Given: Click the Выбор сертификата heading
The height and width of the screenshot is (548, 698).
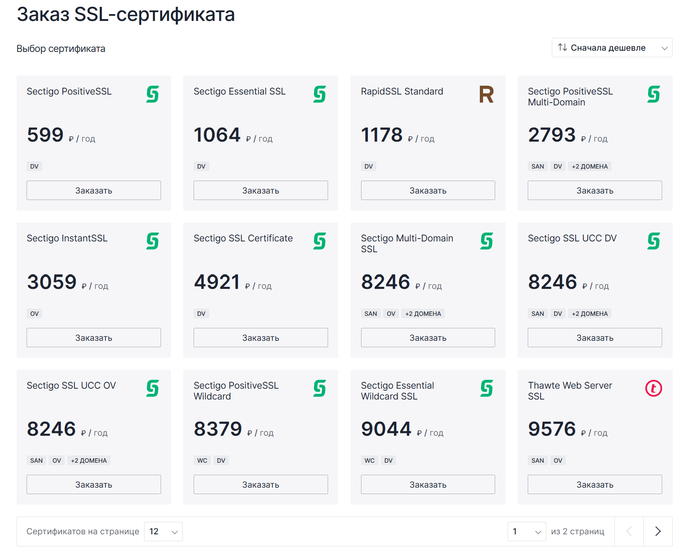Looking at the screenshot, I should (x=61, y=49).
